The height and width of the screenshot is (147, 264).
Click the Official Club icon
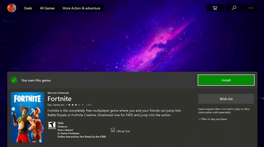click(x=113, y=130)
